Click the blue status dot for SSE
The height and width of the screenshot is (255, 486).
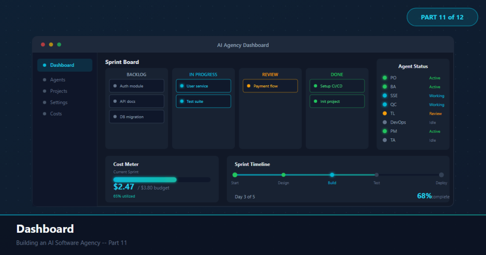[384, 96]
